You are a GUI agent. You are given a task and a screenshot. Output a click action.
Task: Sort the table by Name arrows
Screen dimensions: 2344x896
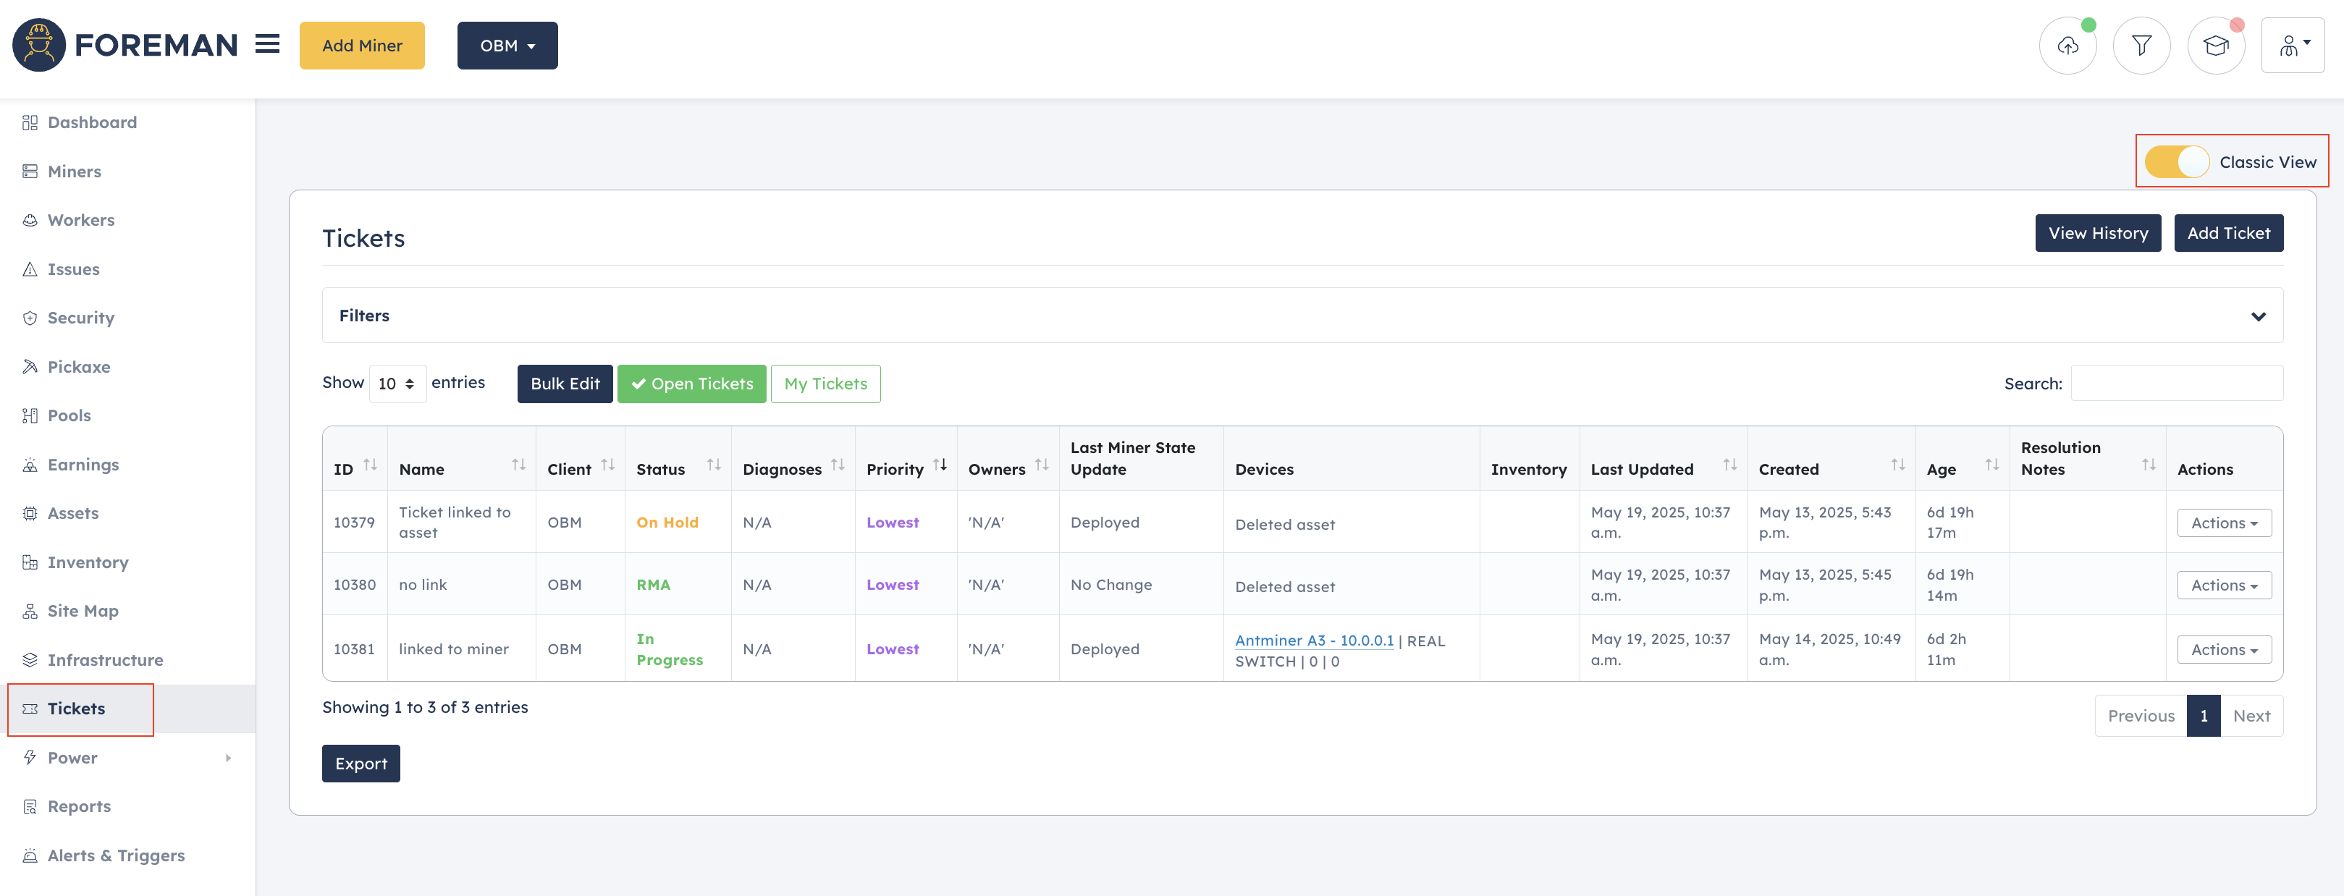click(518, 465)
